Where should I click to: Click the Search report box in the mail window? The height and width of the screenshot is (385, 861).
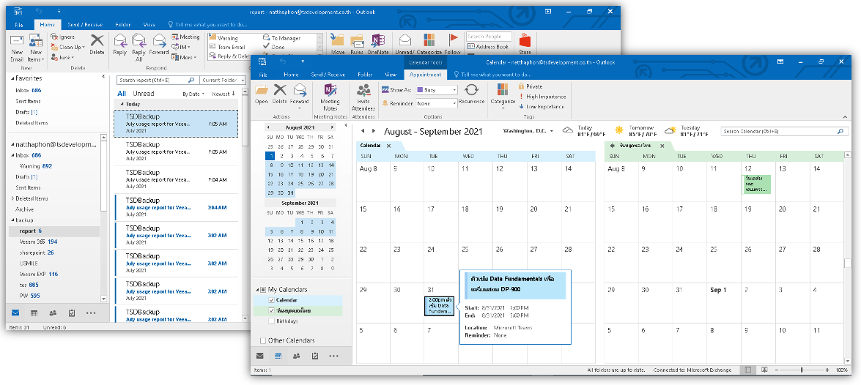tap(158, 80)
